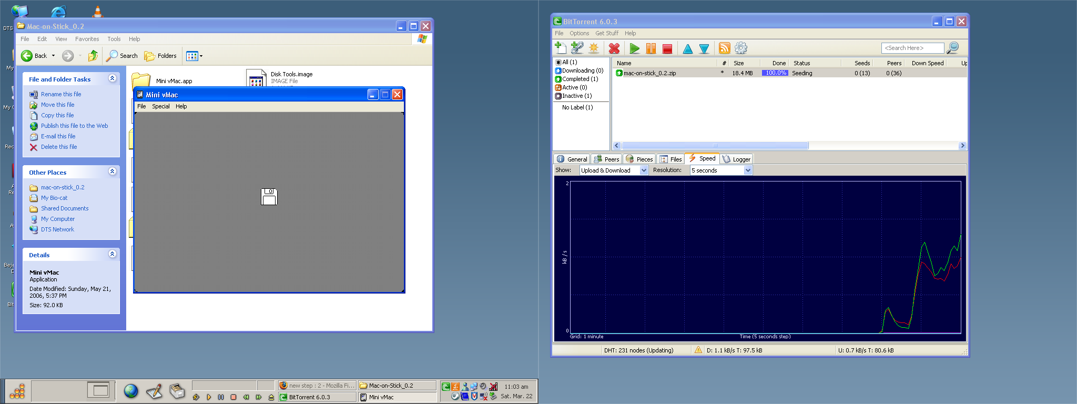This screenshot has width=1077, height=404.
Task: Select the Completed (1) category
Action: 577,79
